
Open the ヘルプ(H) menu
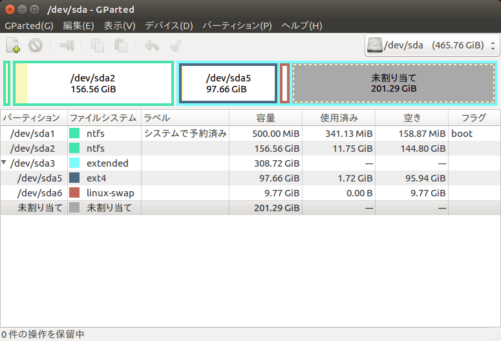(302, 26)
